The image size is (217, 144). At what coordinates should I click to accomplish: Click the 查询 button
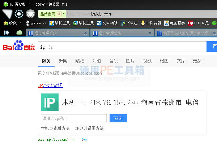coord(118,118)
